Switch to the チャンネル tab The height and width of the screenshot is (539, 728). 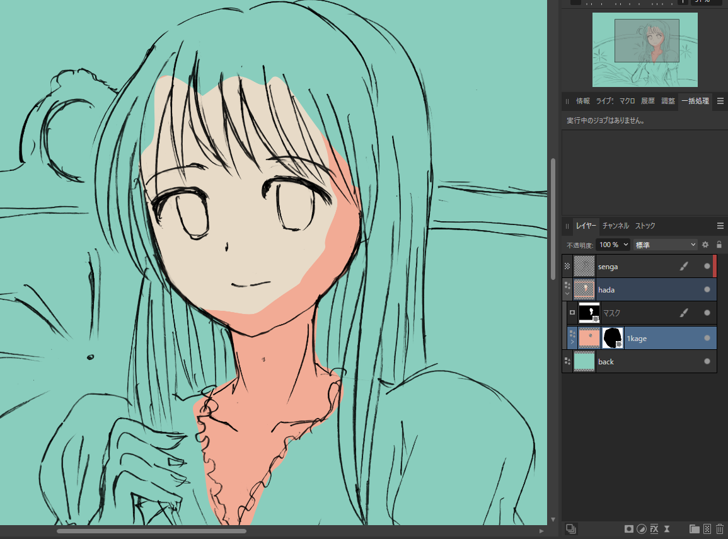[615, 226]
